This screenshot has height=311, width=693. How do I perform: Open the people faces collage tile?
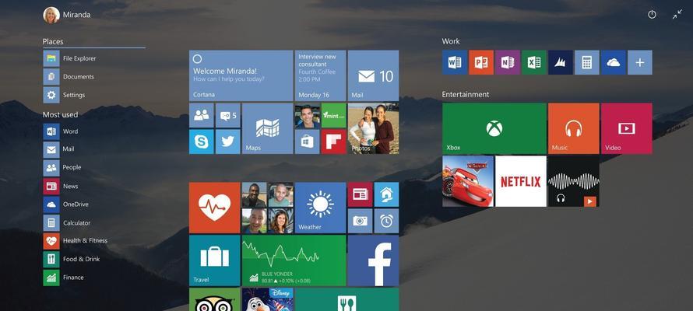267,208
